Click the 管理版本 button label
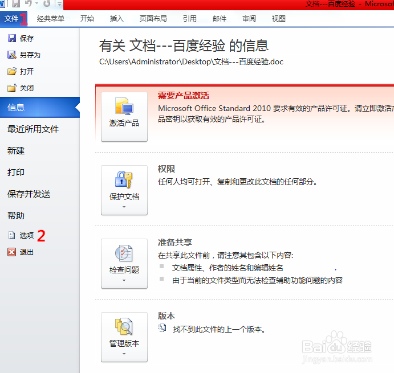 click(x=124, y=343)
